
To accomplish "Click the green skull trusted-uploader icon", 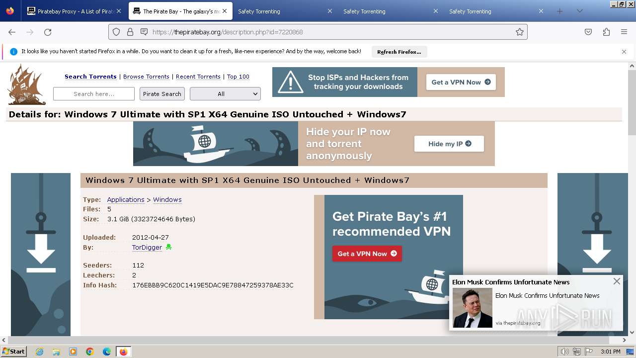I will 168,247.
